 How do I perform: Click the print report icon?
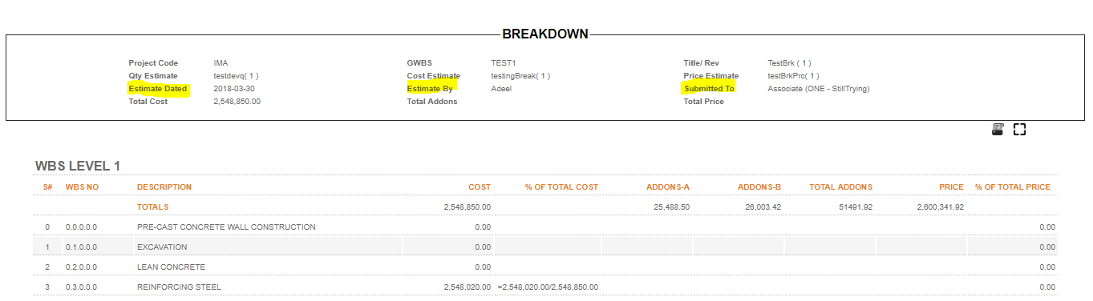[x=998, y=130]
